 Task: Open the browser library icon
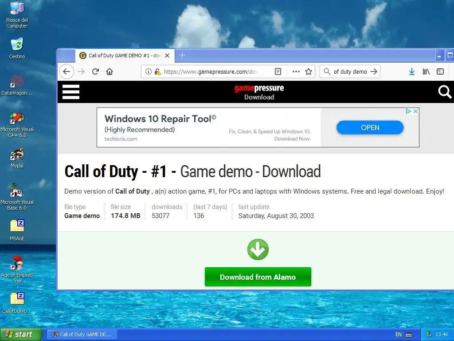pos(426,71)
